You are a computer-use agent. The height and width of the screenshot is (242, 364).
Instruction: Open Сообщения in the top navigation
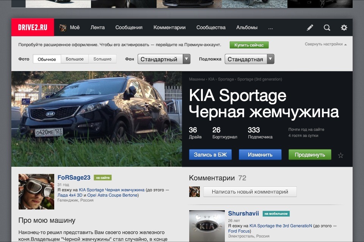129,27
